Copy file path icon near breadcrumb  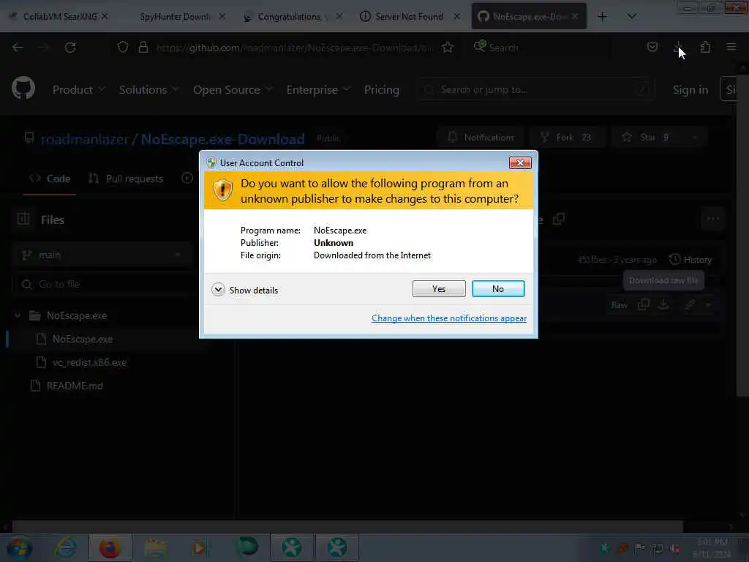pyautogui.click(x=558, y=219)
